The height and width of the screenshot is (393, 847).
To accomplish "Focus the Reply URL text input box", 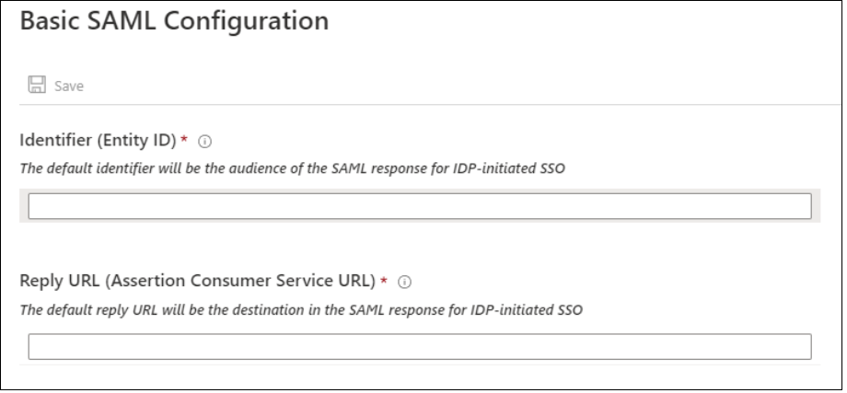I will point(420,347).
